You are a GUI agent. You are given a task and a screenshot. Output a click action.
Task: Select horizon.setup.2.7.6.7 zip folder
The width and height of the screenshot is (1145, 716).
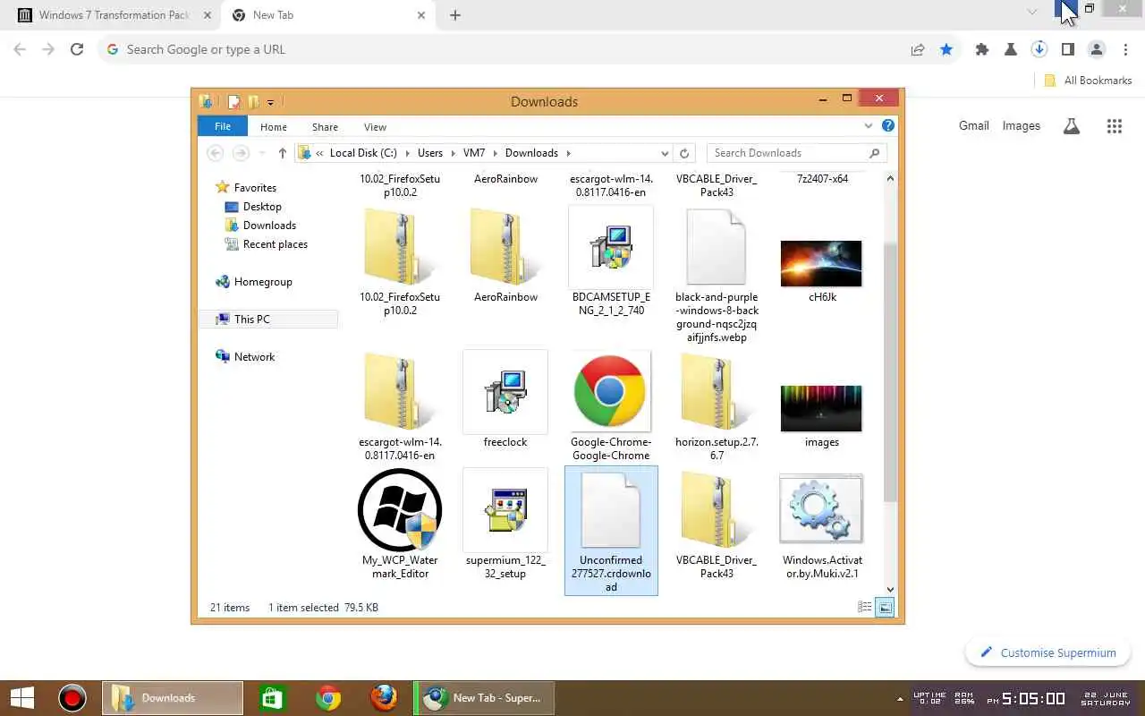(x=717, y=406)
